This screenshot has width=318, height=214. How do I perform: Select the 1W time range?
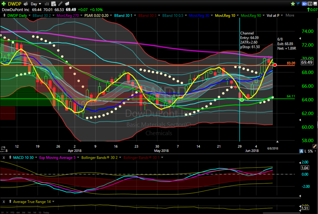pyautogui.click(x=35, y=212)
